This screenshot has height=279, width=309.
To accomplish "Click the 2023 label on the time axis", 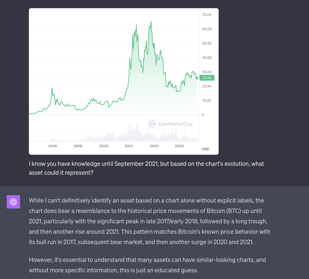I will 179,146.
